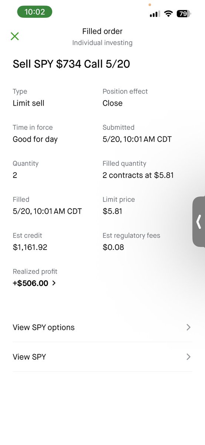Tap the Filled order title

tap(102, 32)
